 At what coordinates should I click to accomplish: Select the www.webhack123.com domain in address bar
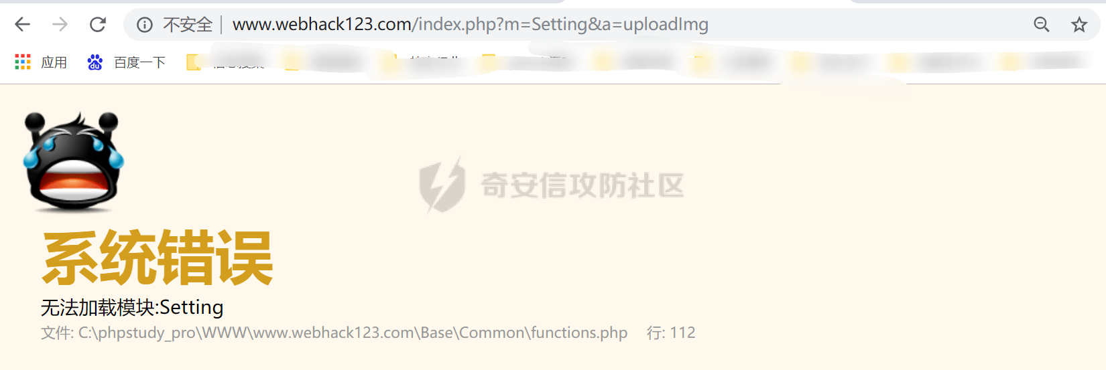[322, 25]
